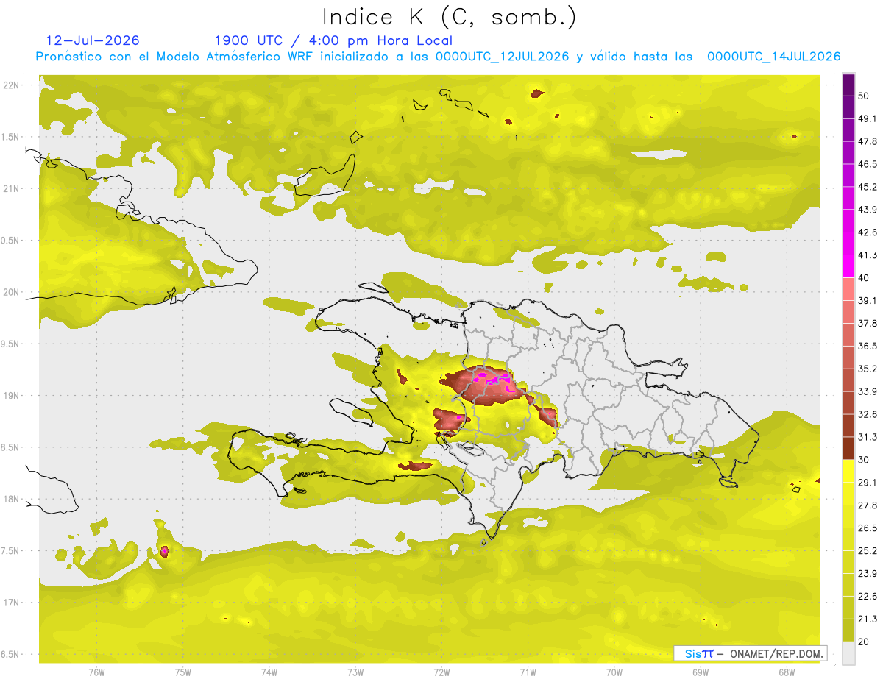Click the magenta swatch between 40 and 41.3

[x=848, y=266]
